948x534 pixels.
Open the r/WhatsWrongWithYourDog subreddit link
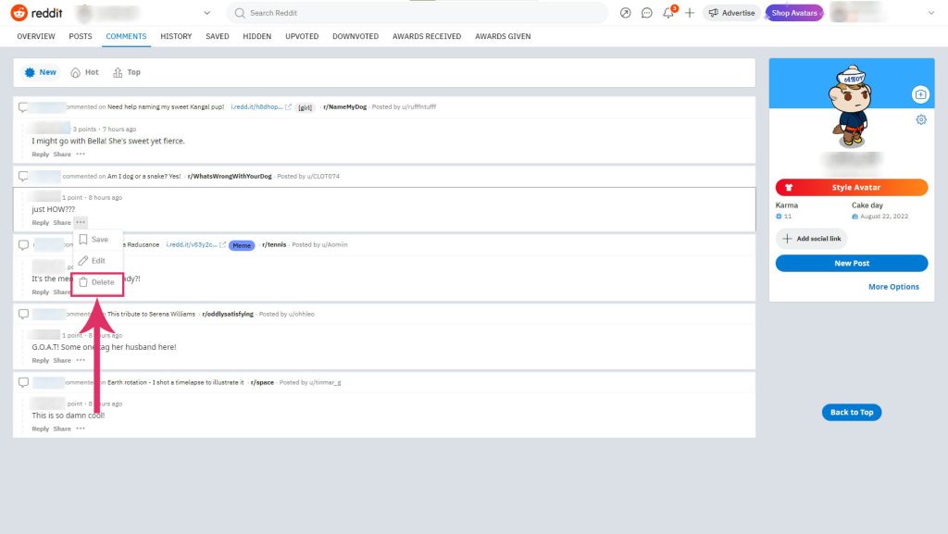230,177
